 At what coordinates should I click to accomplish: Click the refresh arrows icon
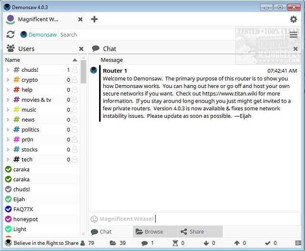[10, 35]
